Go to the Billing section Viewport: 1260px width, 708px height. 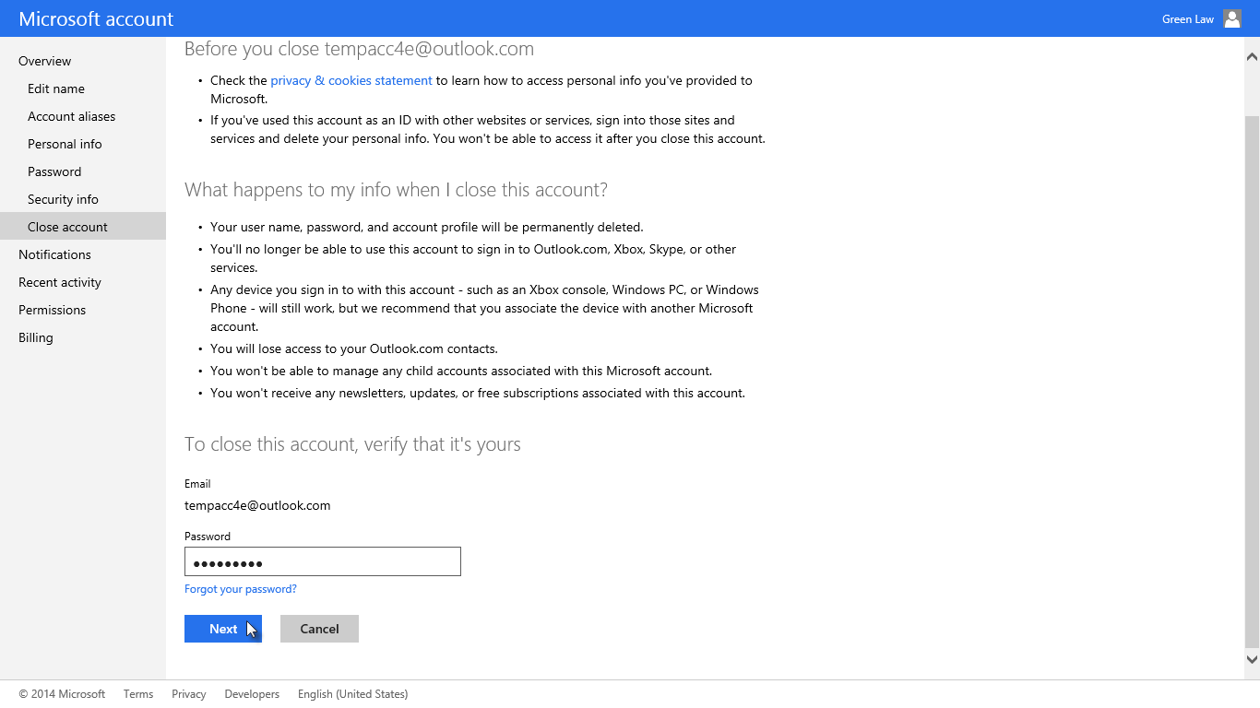coord(35,337)
